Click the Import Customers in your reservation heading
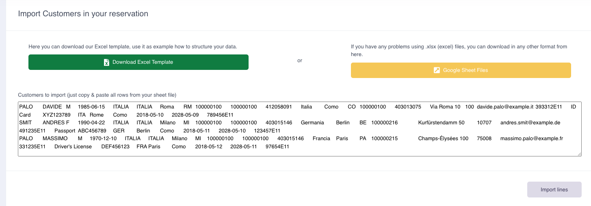Image resolution: width=591 pixels, height=206 pixels. (83, 14)
